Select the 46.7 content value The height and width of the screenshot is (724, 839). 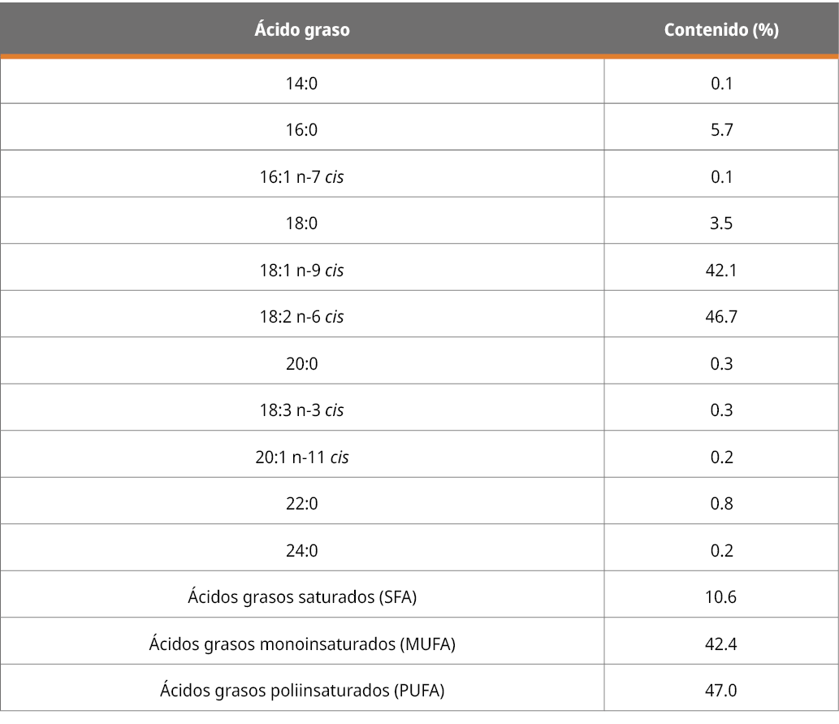pyautogui.click(x=721, y=317)
